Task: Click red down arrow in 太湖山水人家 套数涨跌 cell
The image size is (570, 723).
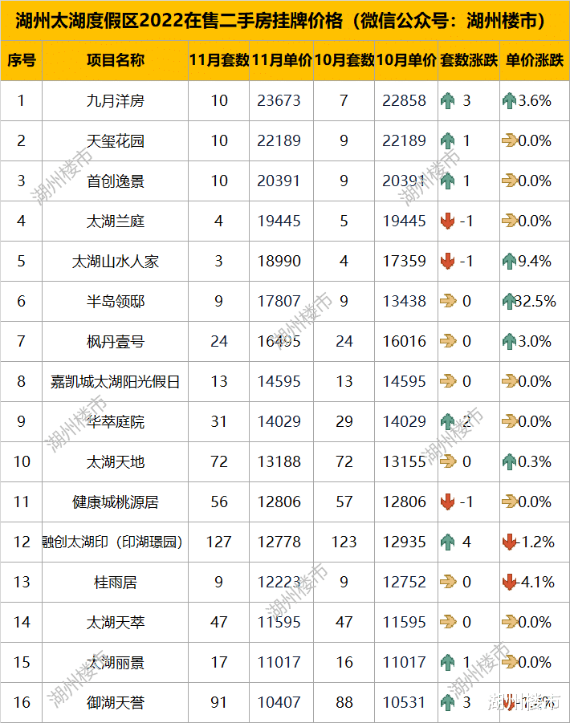Action: [x=447, y=261]
